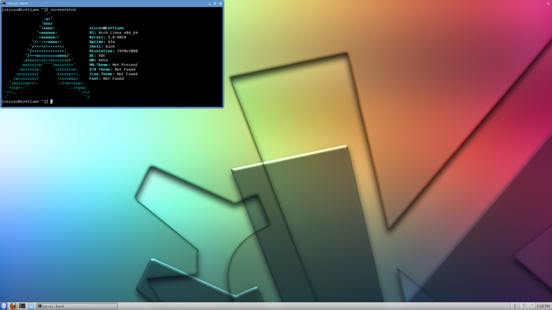
Task: Click the 'Icon Theme: Not Found' line
Action: pyautogui.click(x=114, y=74)
